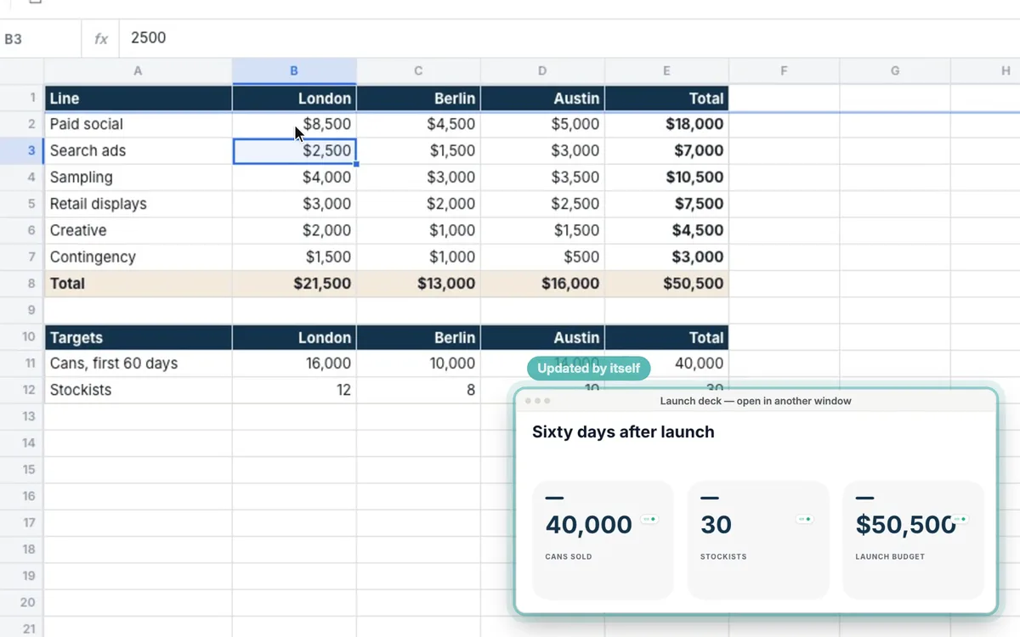Click the "Creative" cell
This screenshot has height=637, width=1020.
point(138,230)
